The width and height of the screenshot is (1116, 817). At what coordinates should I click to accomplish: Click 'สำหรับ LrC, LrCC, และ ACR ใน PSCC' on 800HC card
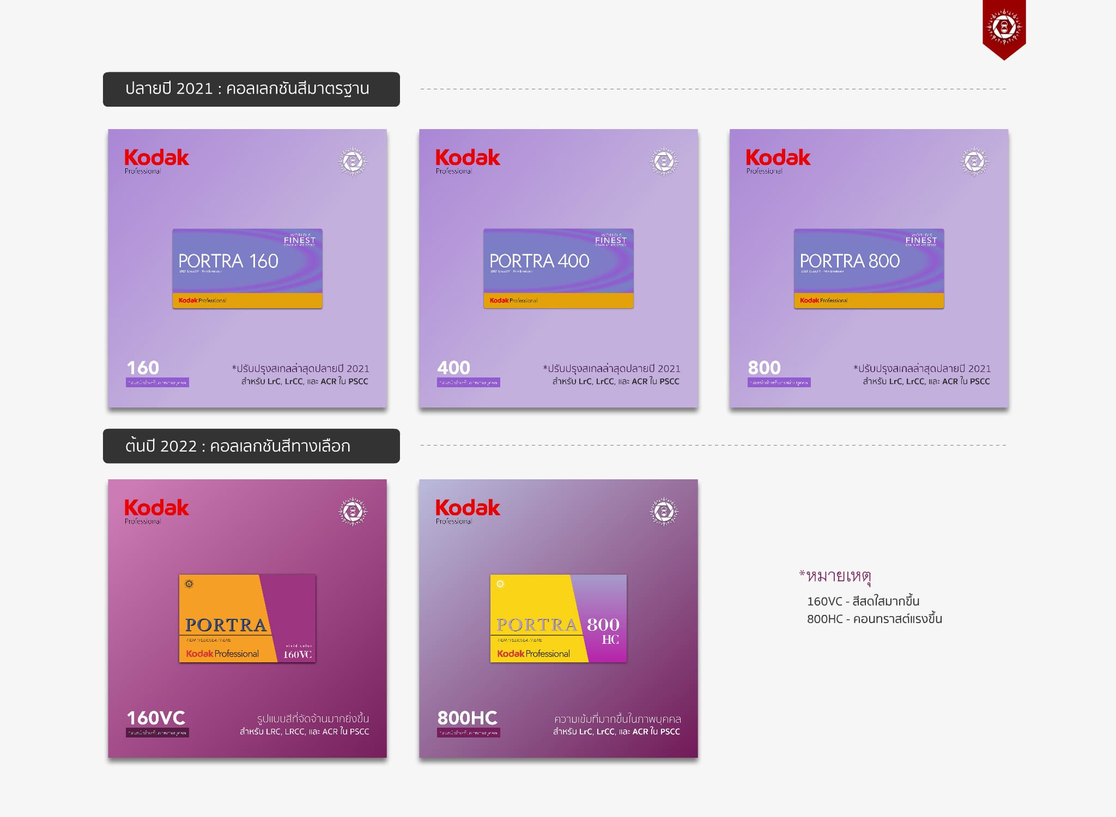(616, 731)
